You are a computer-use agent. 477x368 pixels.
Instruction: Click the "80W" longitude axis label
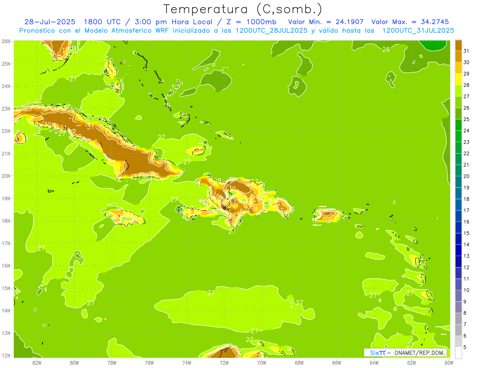(74, 362)
